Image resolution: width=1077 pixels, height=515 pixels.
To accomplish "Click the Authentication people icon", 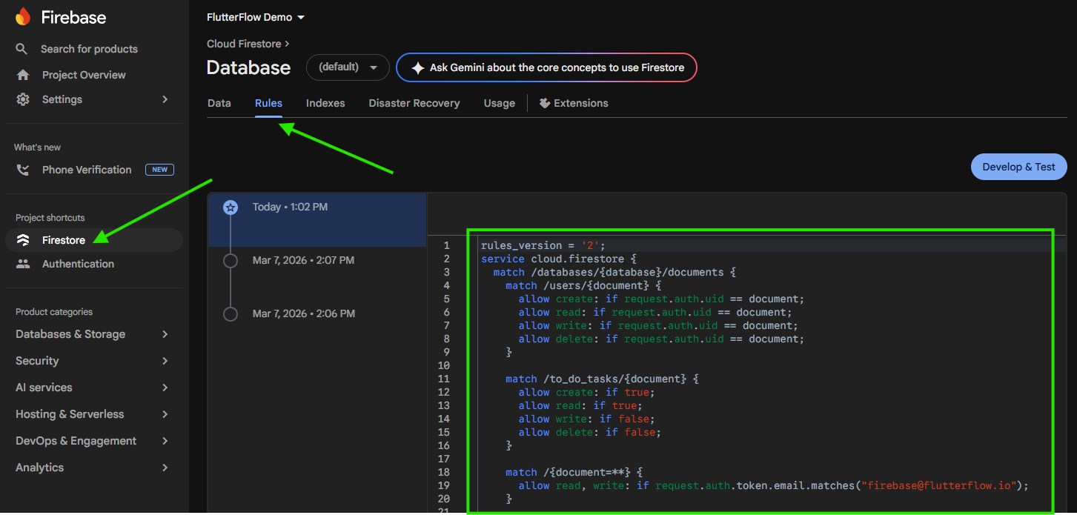I will pos(23,264).
